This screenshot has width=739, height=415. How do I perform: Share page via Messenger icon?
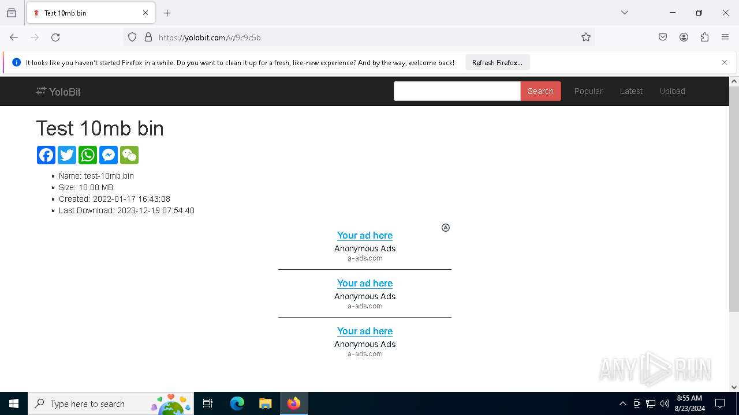pyautogui.click(x=109, y=155)
